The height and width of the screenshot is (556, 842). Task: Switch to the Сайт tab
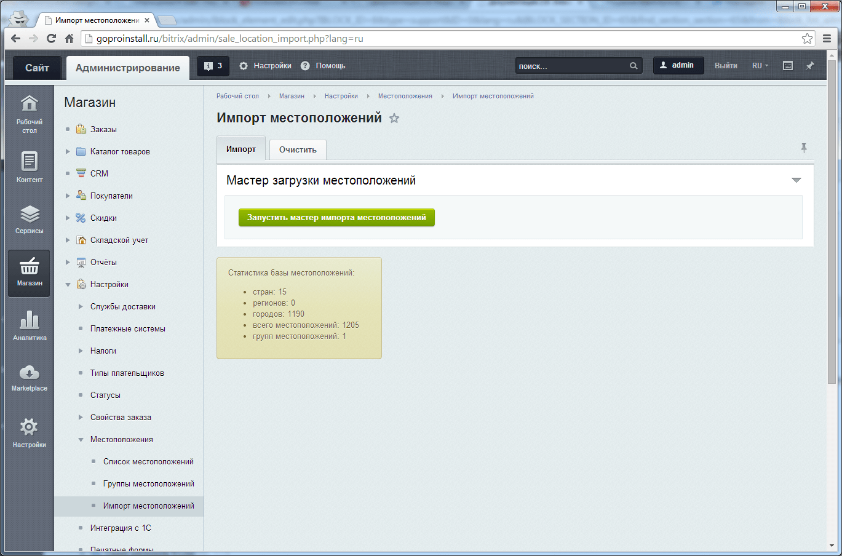(x=37, y=68)
